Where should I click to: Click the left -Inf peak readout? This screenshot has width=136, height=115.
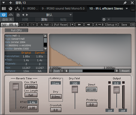click(110, 111)
